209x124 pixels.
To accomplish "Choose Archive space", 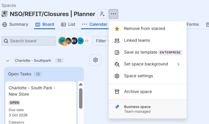I will tap(148, 92).
